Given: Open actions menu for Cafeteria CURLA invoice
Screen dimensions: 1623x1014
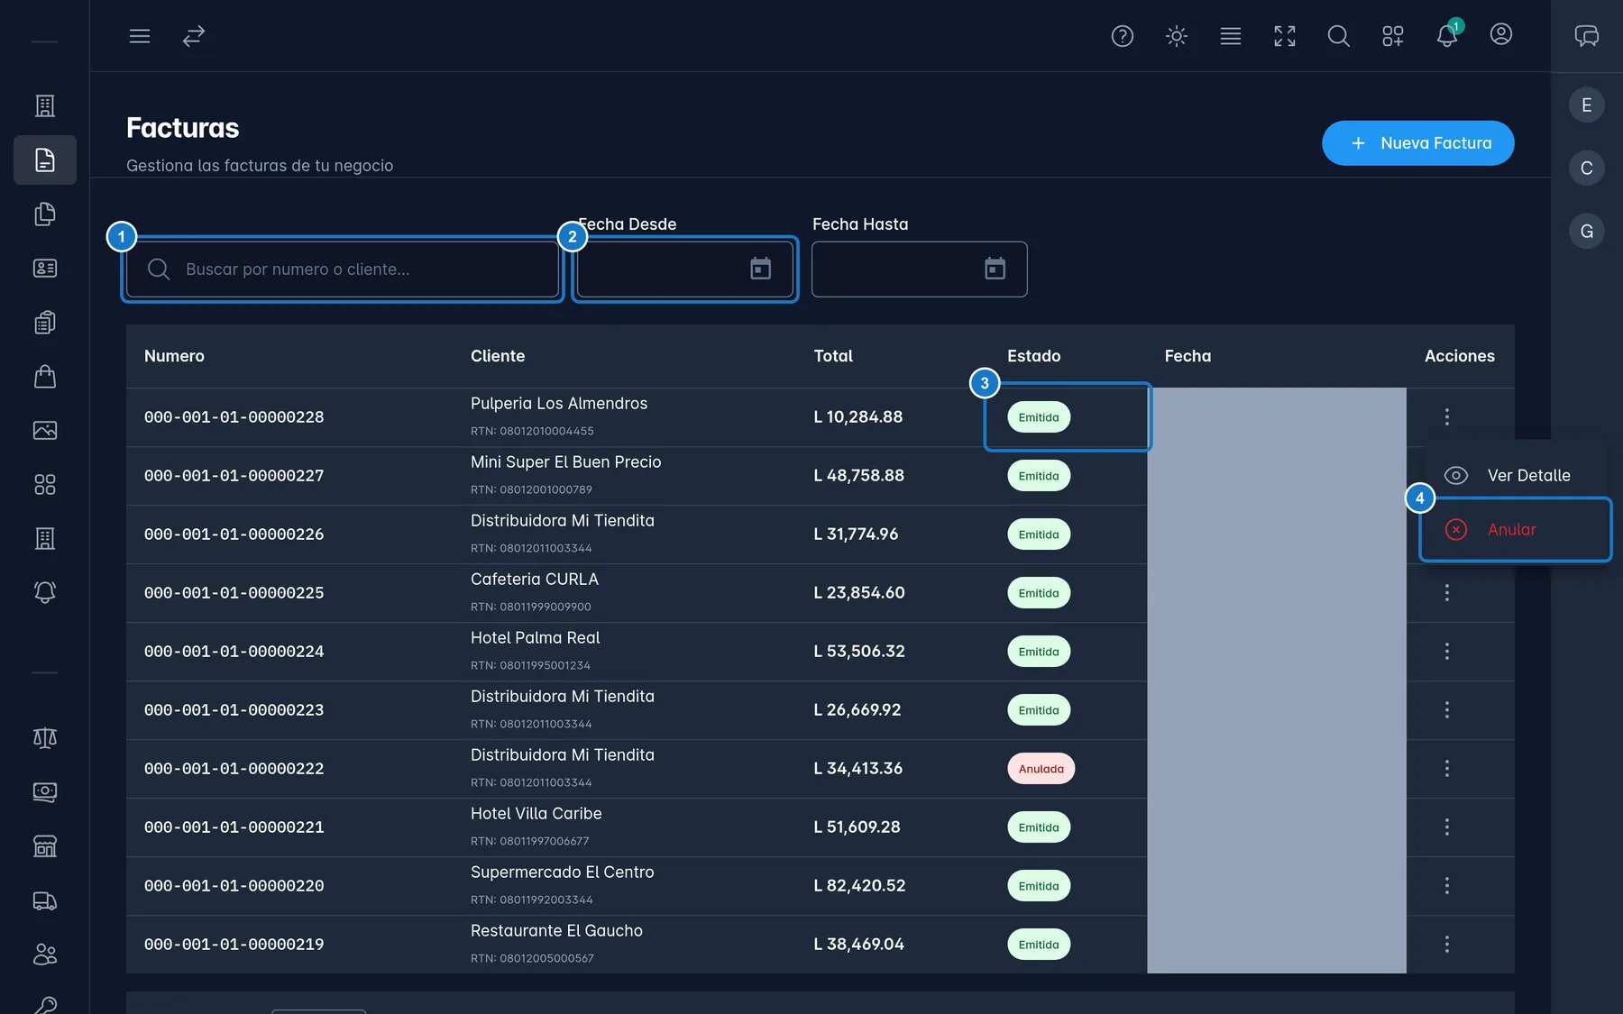Looking at the screenshot, I should (1447, 592).
